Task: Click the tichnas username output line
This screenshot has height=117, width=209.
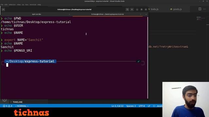Action: [x=7, y=29]
